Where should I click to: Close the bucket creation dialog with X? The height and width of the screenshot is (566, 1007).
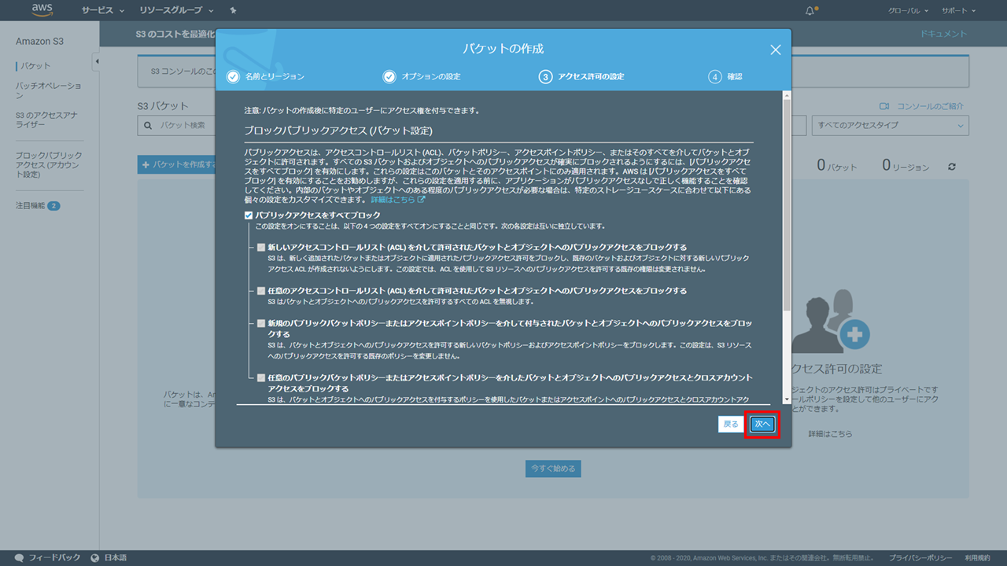pyautogui.click(x=775, y=50)
